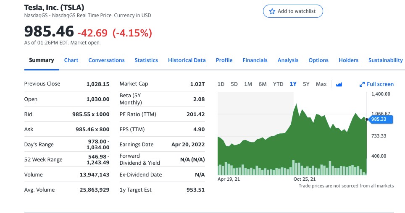Image resolution: width=405 pixels, height=213 pixels.
Task: Click the star Add to watchlist button
Action: coord(293,11)
